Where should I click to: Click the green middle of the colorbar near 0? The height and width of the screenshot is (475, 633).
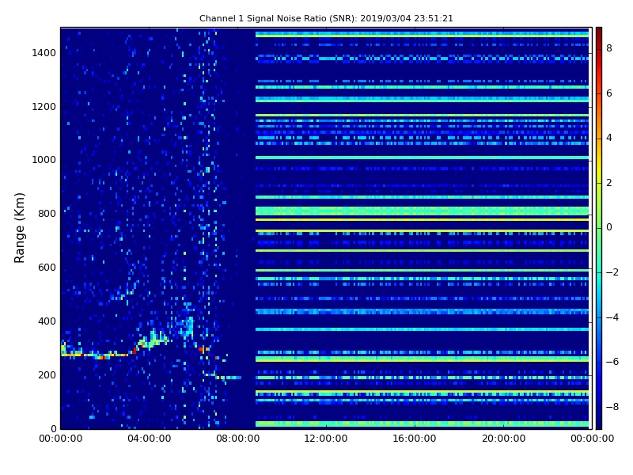click(x=599, y=228)
